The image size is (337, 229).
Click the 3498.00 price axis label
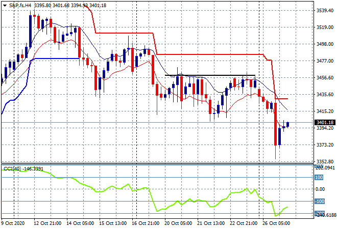(325, 44)
